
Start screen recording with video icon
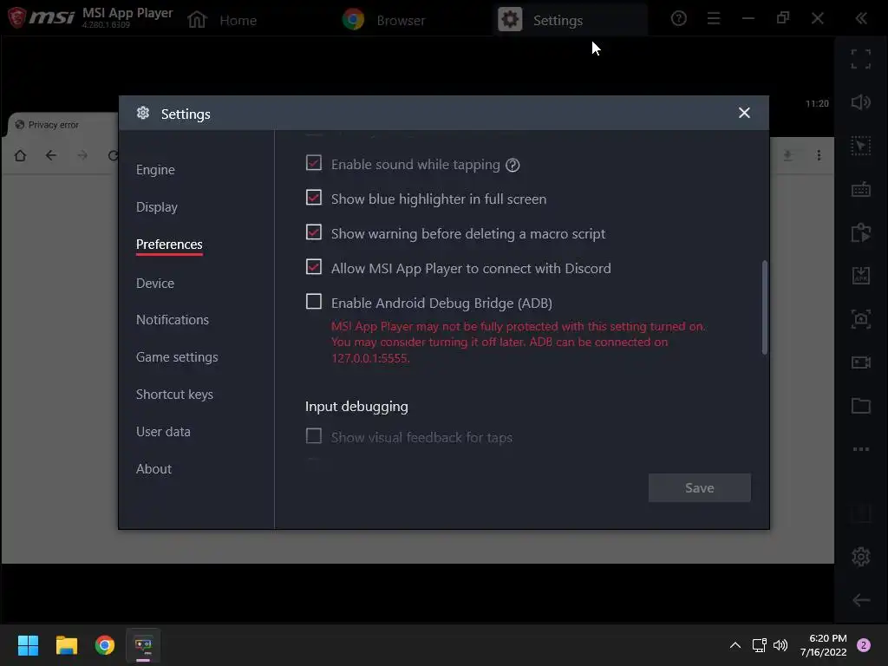(860, 362)
